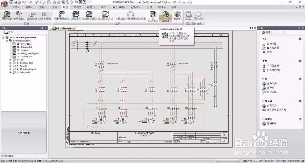This screenshot has height=163, width=305.
Task: Close the 05 - Schematic document tab
Action: (x=74, y=28)
